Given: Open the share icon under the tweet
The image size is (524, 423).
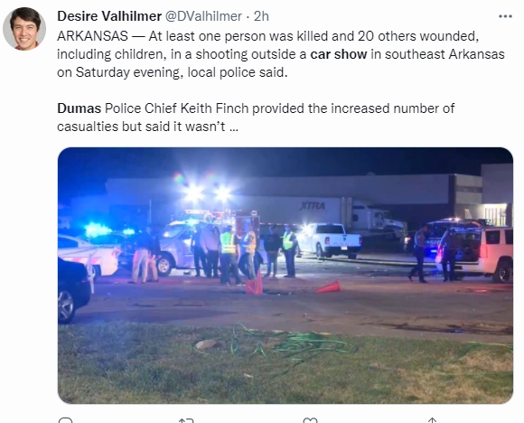Looking at the screenshot, I should click(x=432, y=420).
